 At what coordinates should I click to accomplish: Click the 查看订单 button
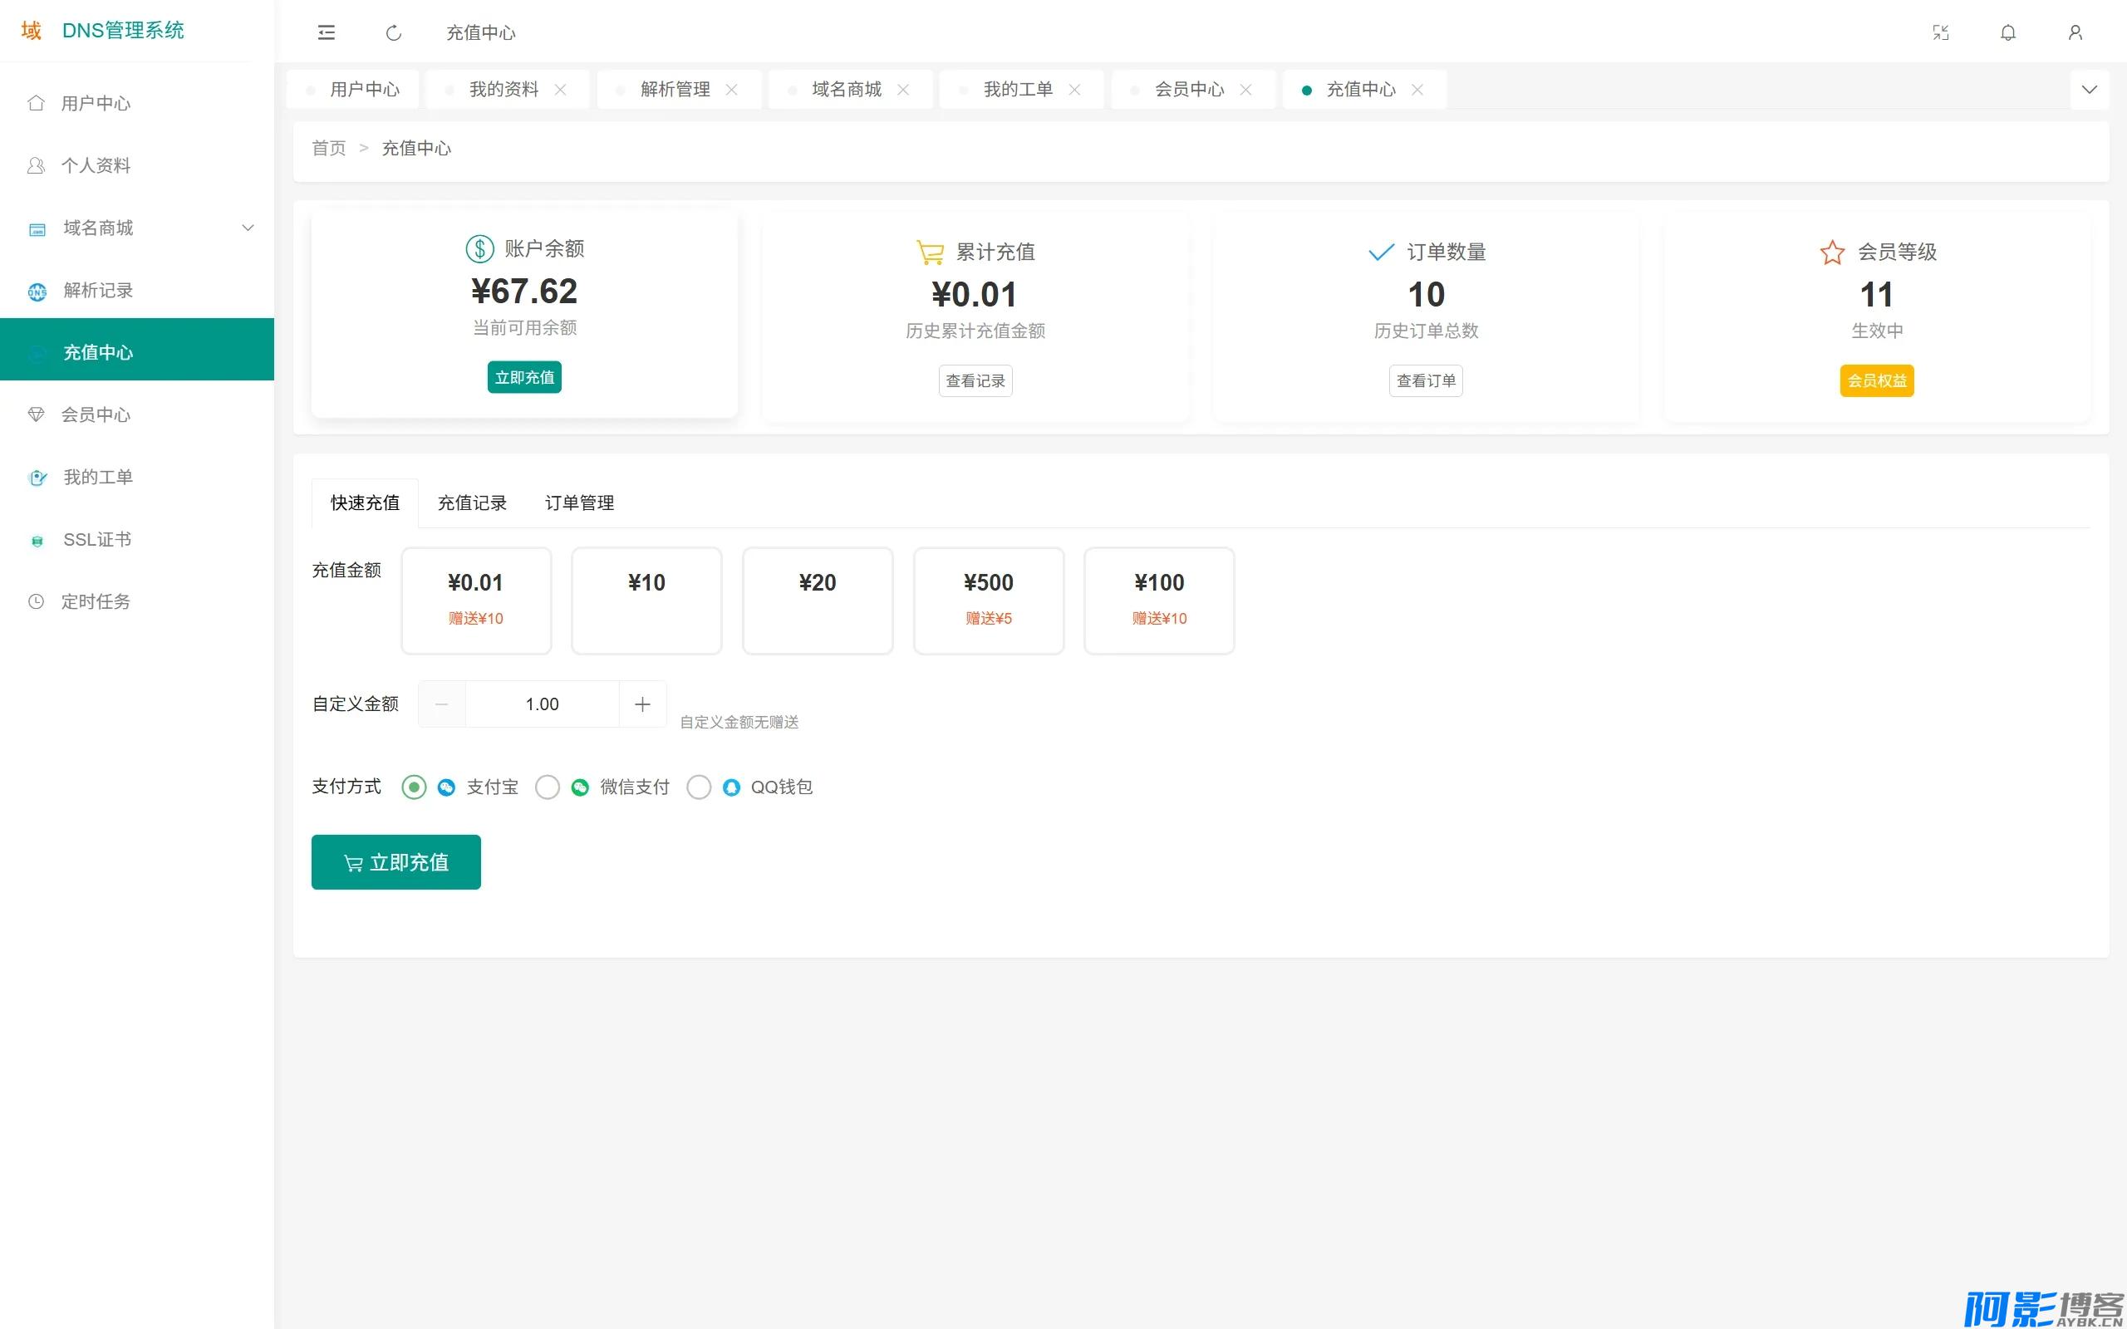1426,380
